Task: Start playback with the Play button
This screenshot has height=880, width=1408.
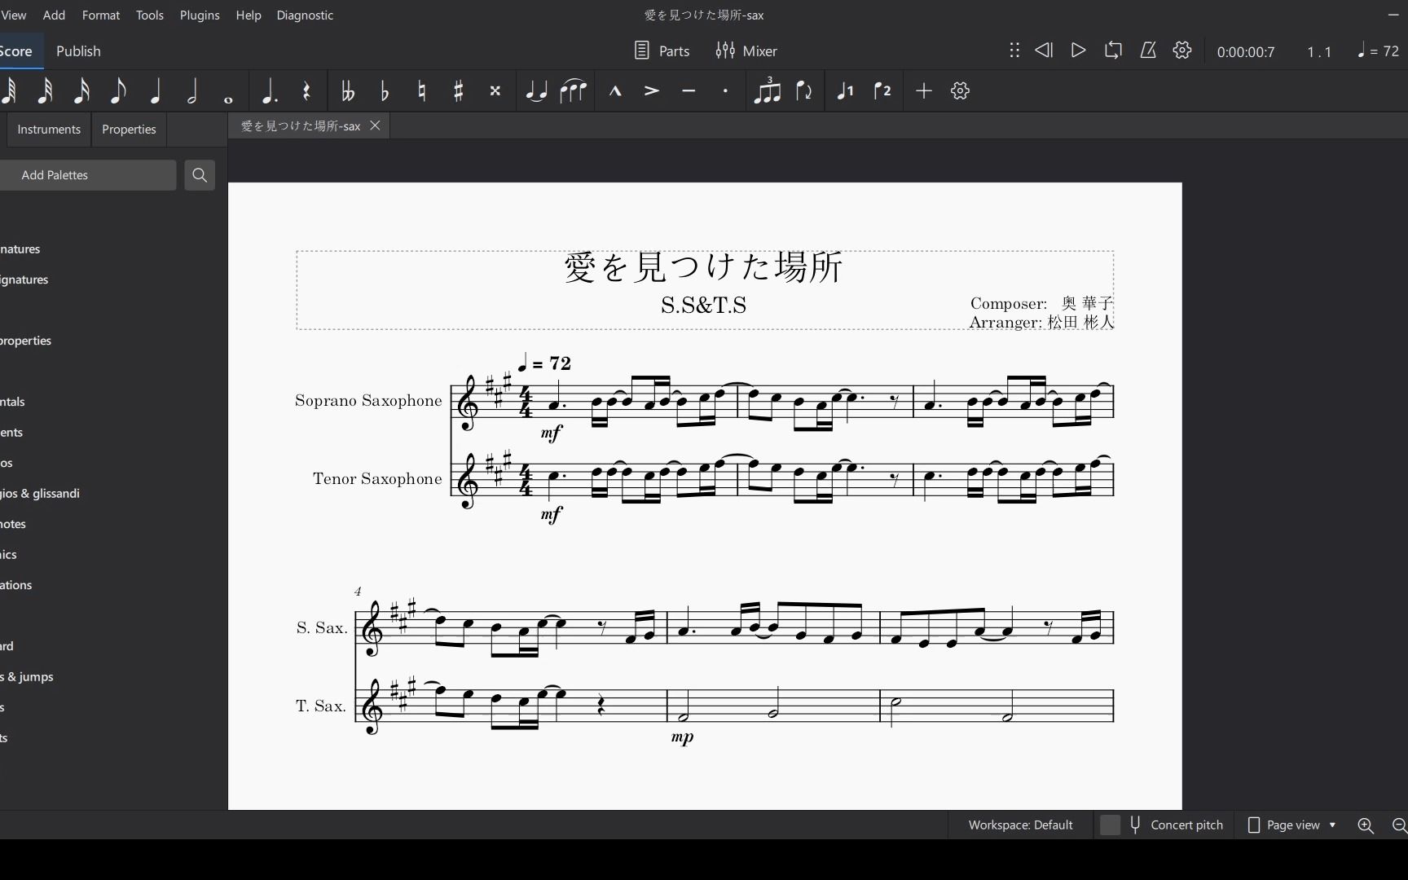Action: [1078, 51]
